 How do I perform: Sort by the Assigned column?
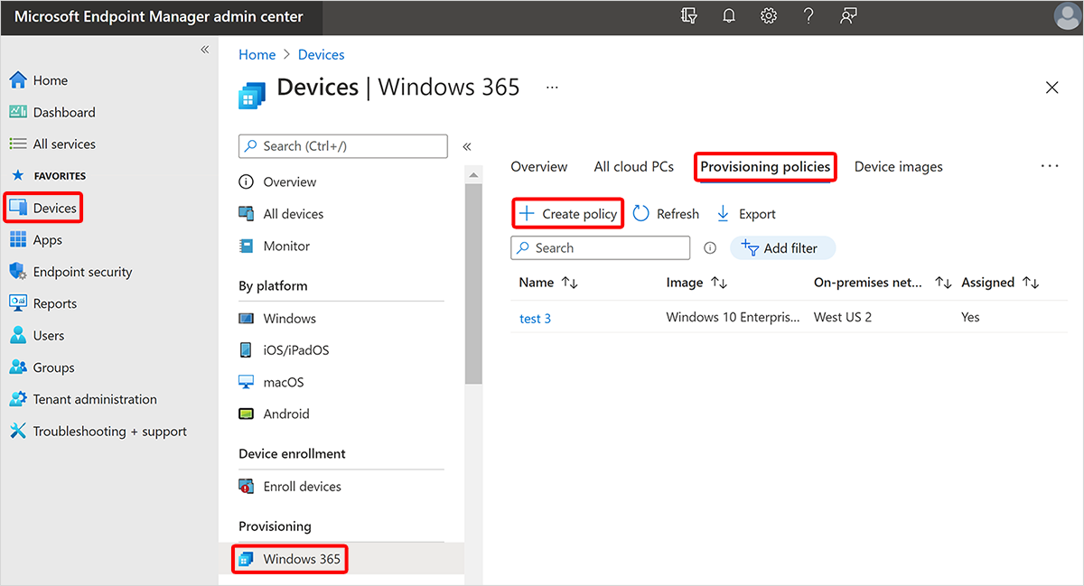(x=1000, y=283)
